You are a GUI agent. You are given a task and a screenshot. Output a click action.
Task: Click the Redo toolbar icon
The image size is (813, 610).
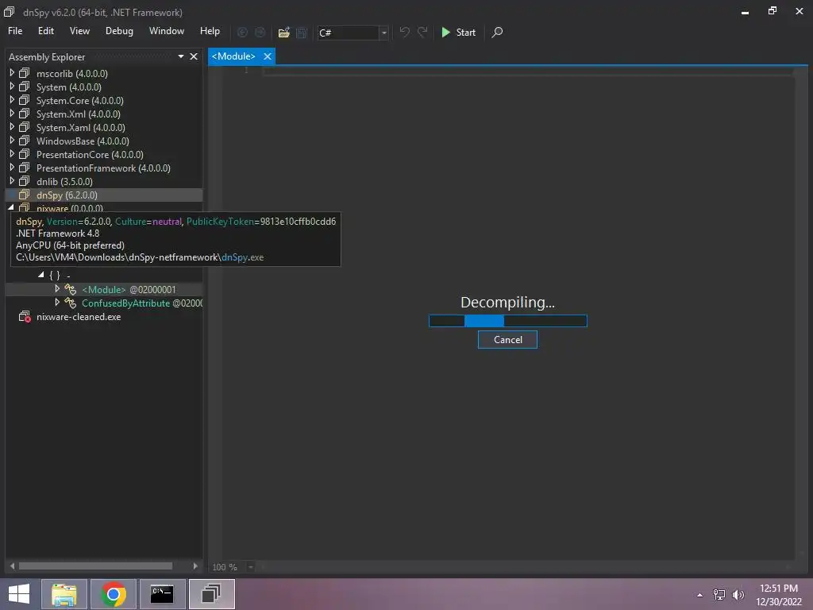pyautogui.click(x=422, y=32)
